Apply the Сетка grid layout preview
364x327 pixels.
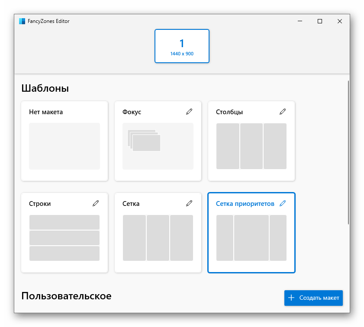(158, 238)
